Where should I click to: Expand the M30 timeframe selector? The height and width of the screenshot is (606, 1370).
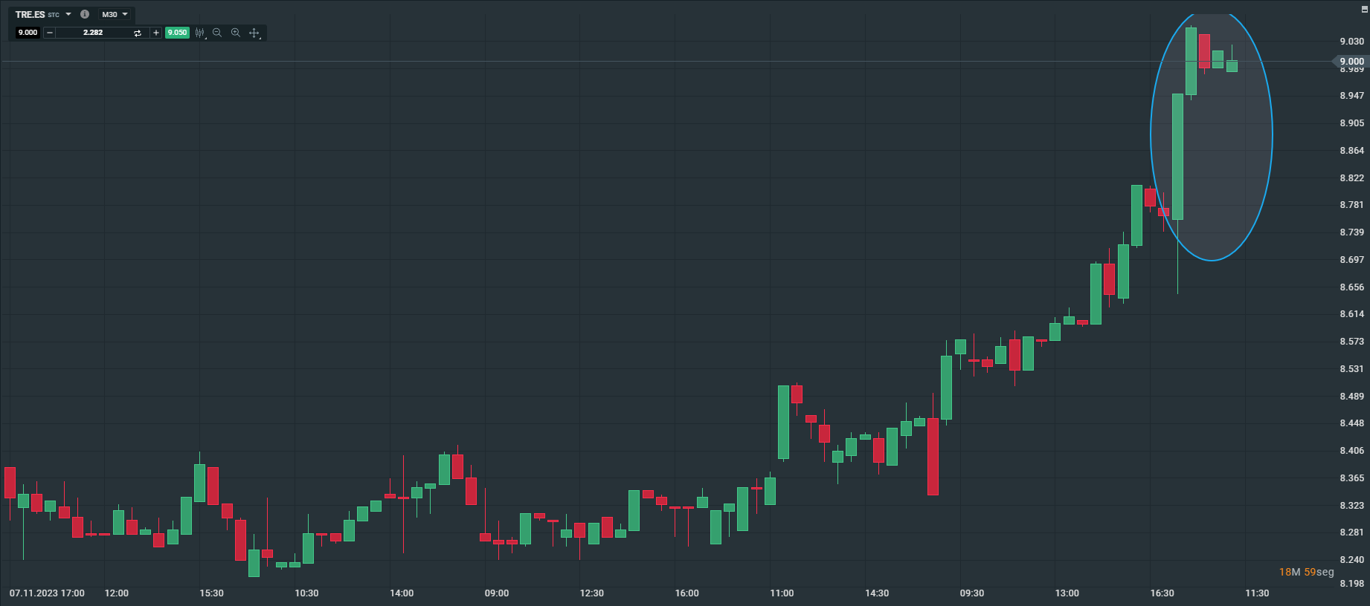[115, 15]
